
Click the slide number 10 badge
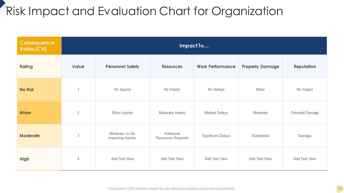(340, 188)
